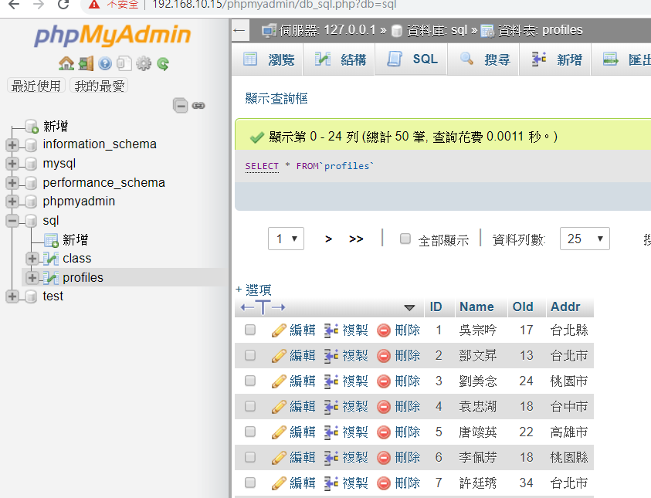Click pencil edit icon for row ID 1
651x498 pixels.
pyautogui.click(x=279, y=330)
